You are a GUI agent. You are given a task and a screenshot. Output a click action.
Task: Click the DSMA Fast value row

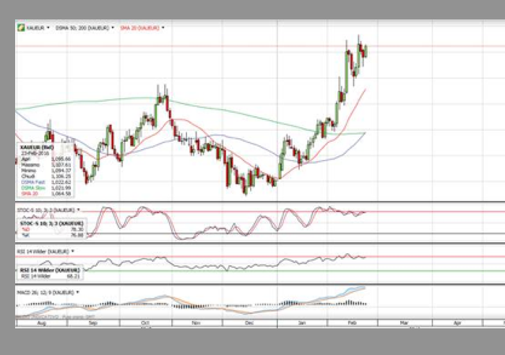tap(46, 182)
